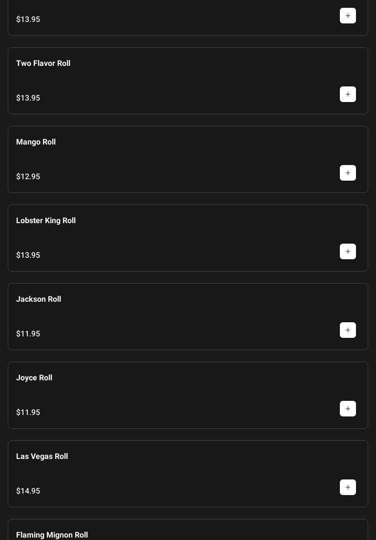
Task: Open Lobster King Roll details
Action: (46, 221)
